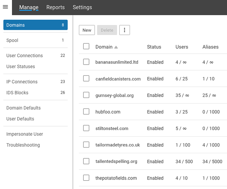Open the Spool section
Viewport: 227px width, 189px height.
click(x=35, y=40)
